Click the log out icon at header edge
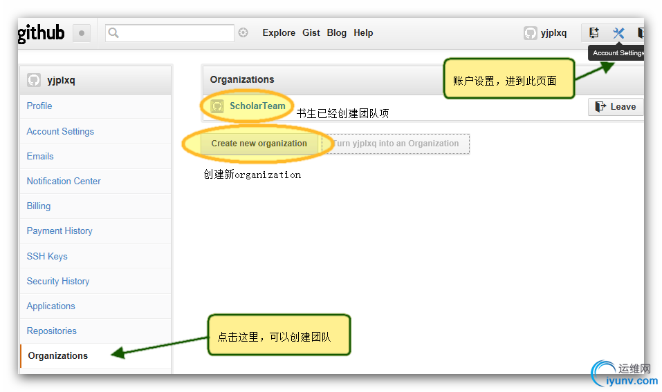The width and height of the screenshot is (662, 392). (x=641, y=32)
